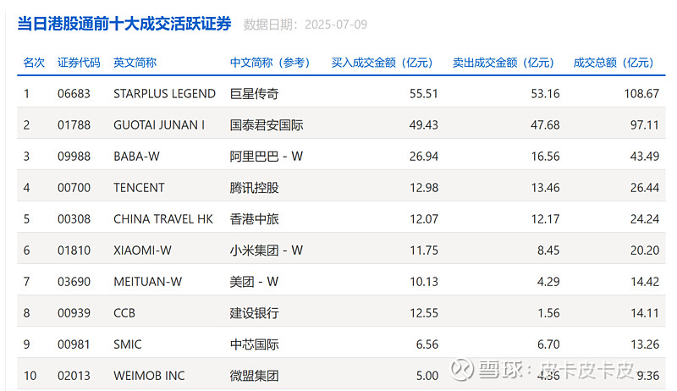
Task: Click the 成交总额（亿元） column header
Action: 614,63
